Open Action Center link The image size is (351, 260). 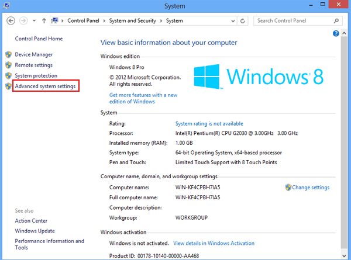31,221
